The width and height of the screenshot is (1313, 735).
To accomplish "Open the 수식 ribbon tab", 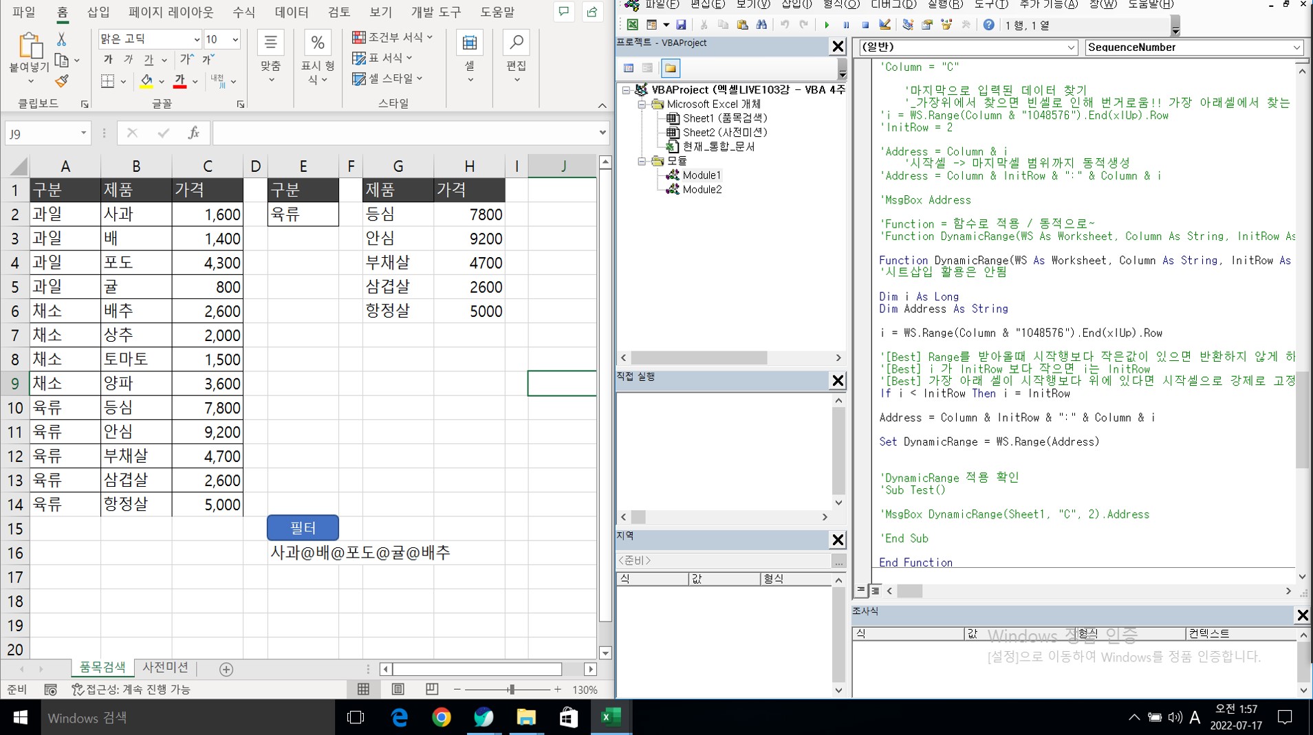I will tap(243, 12).
